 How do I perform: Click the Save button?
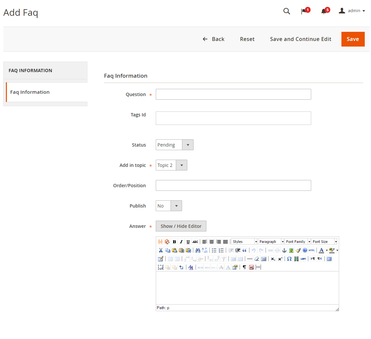click(x=353, y=39)
